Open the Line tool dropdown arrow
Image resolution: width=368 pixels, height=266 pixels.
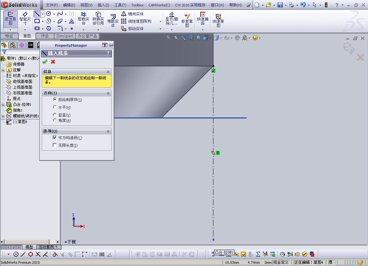tap(42, 14)
